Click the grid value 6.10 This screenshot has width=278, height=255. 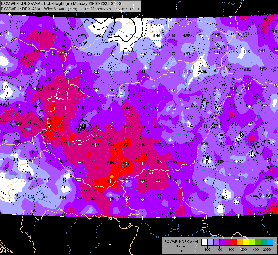coord(246,52)
